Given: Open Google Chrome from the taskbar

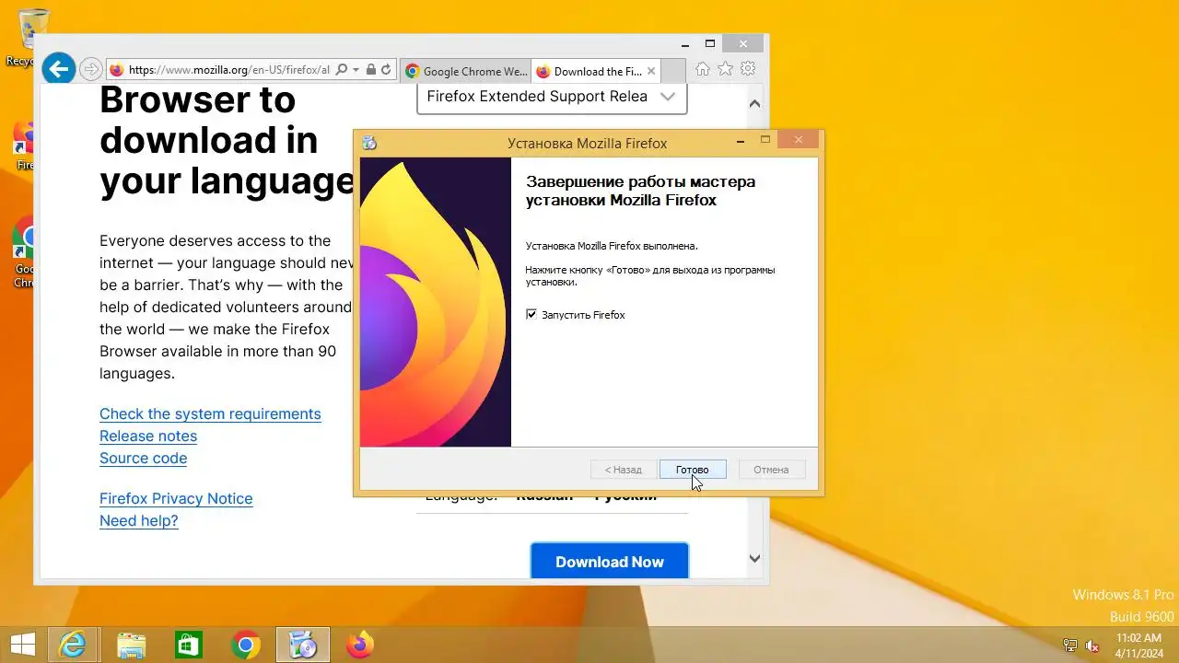Looking at the screenshot, I should 245,646.
